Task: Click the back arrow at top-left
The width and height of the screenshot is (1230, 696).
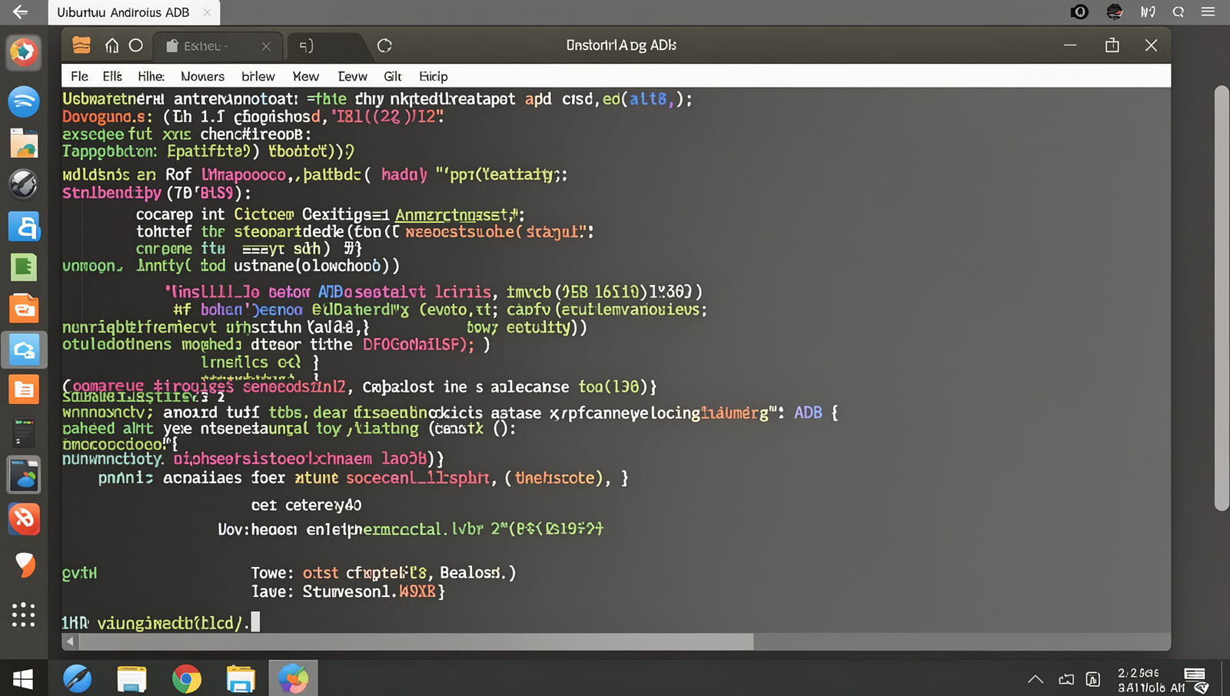Action: (21, 12)
